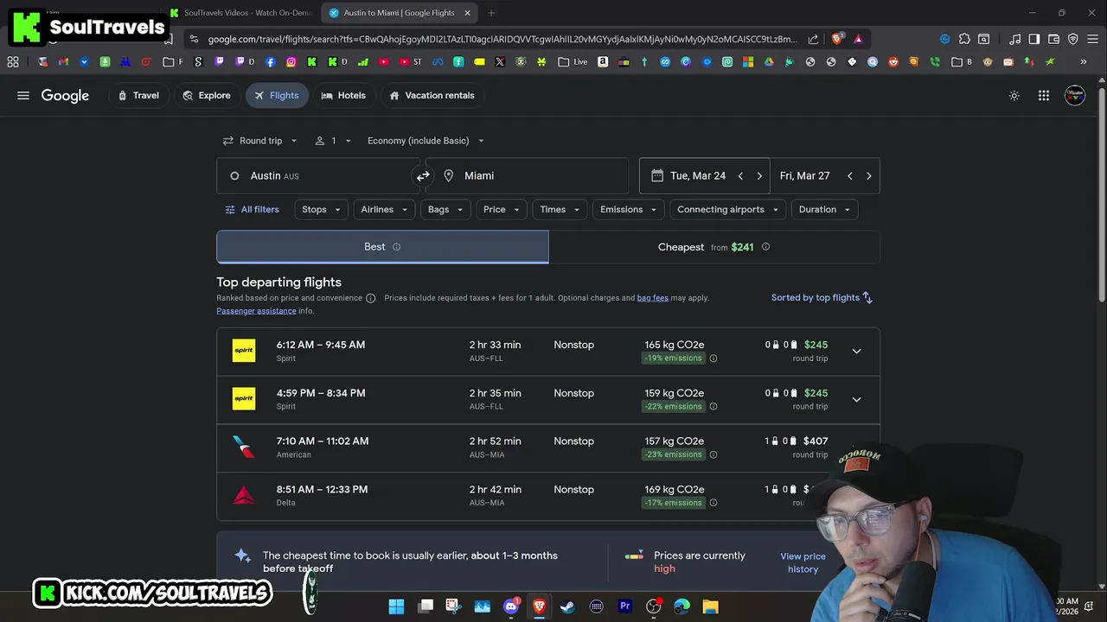Open Discord from the taskbar
The image size is (1107, 622).
(511, 606)
